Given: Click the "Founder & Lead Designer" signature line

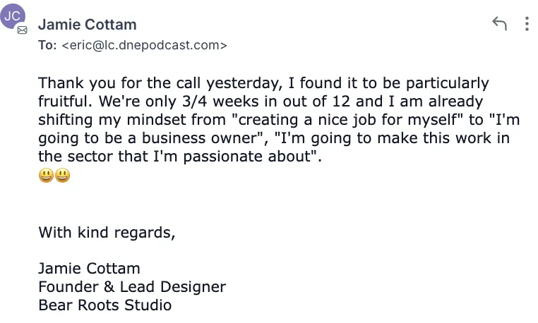Looking at the screenshot, I should tap(132, 287).
